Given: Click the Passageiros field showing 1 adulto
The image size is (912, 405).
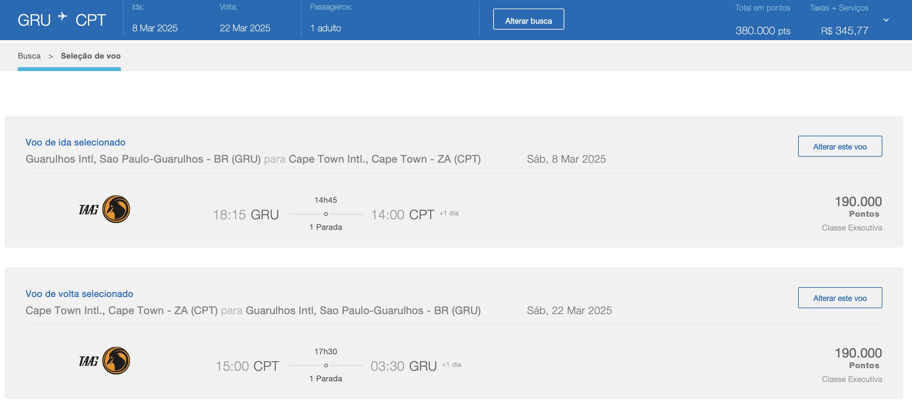Looking at the screenshot, I should [326, 28].
